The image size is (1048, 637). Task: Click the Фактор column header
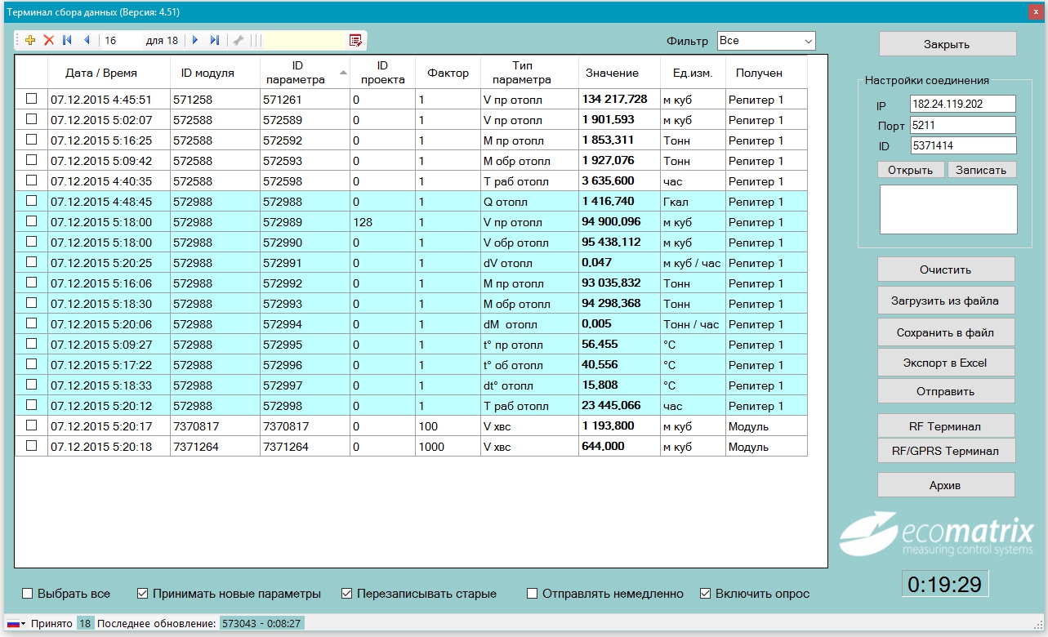[x=448, y=73]
